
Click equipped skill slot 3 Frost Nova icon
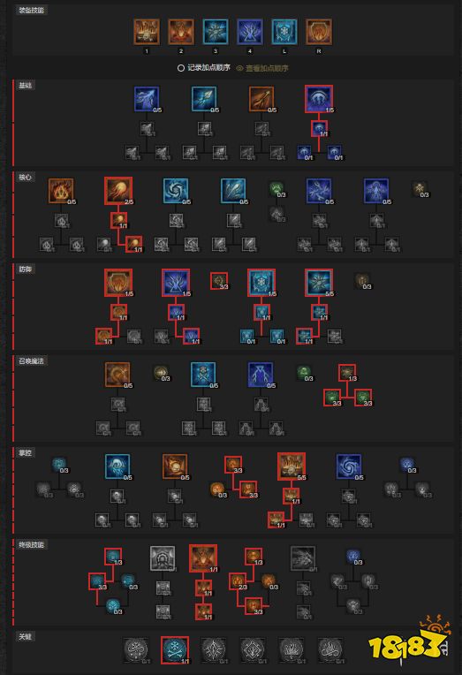pyautogui.click(x=216, y=32)
